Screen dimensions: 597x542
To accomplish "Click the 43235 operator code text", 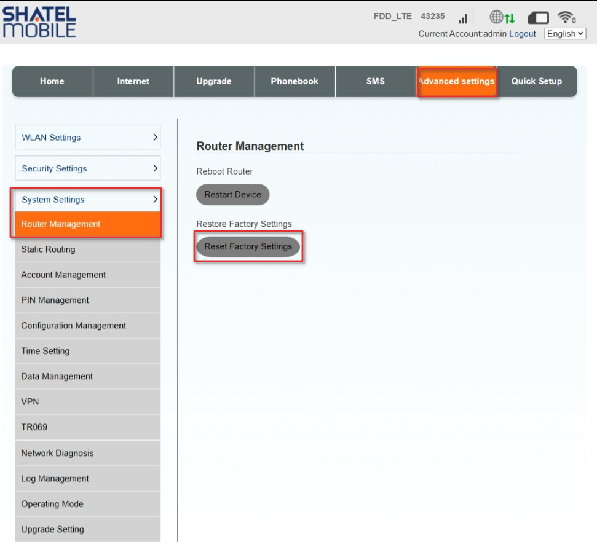I will tap(432, 17).
